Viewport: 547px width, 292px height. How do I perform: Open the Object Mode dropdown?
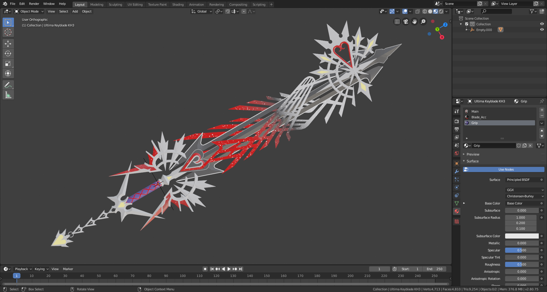(x=29, y=11)
